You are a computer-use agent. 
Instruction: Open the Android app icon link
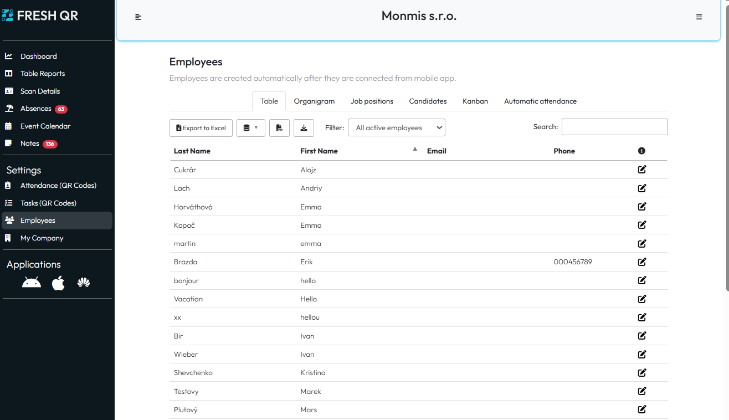tap(32, 283)
